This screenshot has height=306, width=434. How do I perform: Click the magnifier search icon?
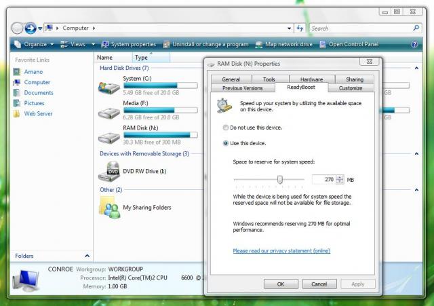click(416, 28)
